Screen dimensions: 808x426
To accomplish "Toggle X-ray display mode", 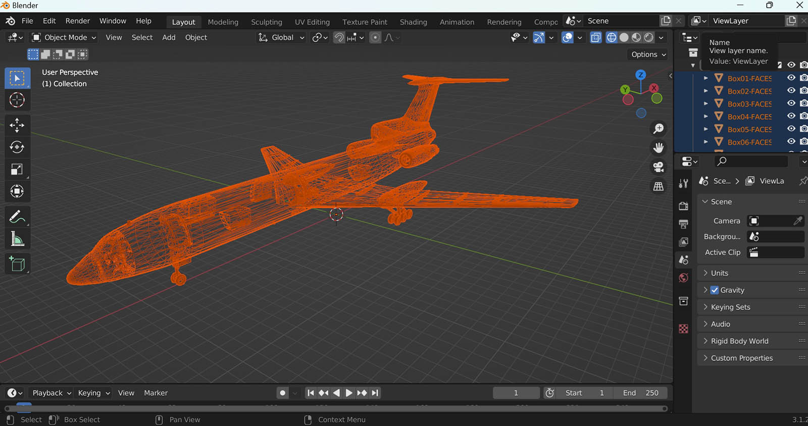I will tap(596, 37).
